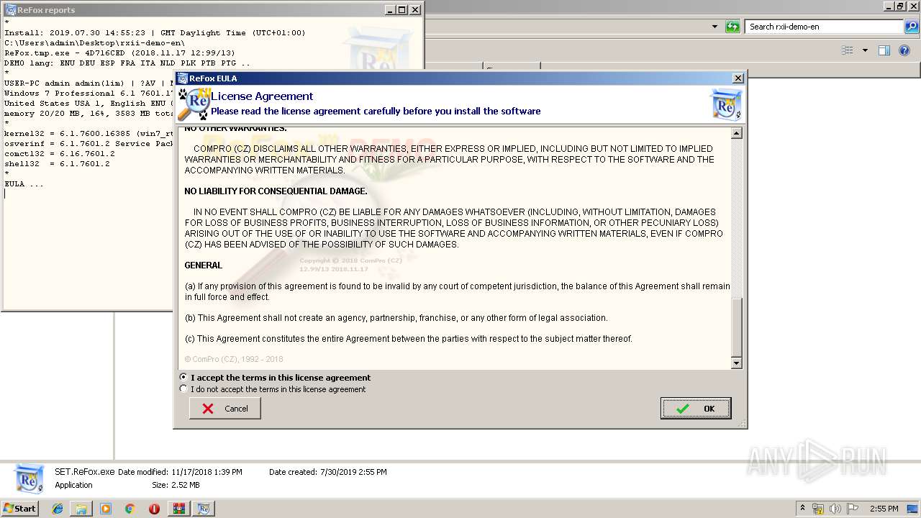This screenshot has width=921, height=518.
Task: Open the volume tray icon
Action: point(835,509)
